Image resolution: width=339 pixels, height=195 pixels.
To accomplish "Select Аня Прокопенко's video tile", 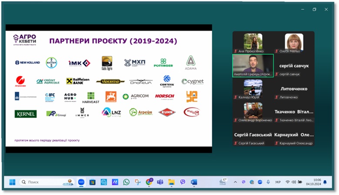I will (253, 42).
